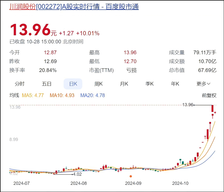Switch to the 周K chart tab

click(98, 84)
